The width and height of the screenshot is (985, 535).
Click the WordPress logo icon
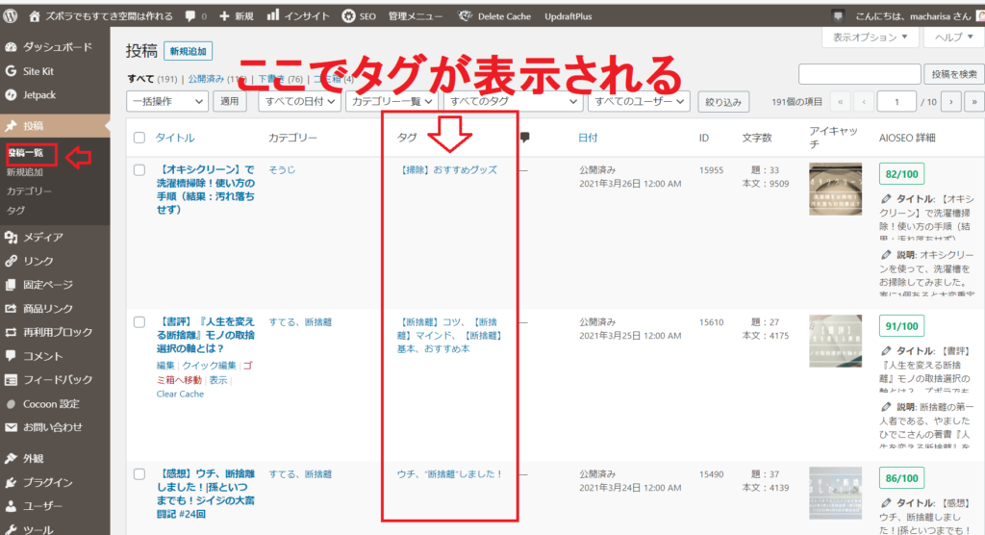[12, 16]
